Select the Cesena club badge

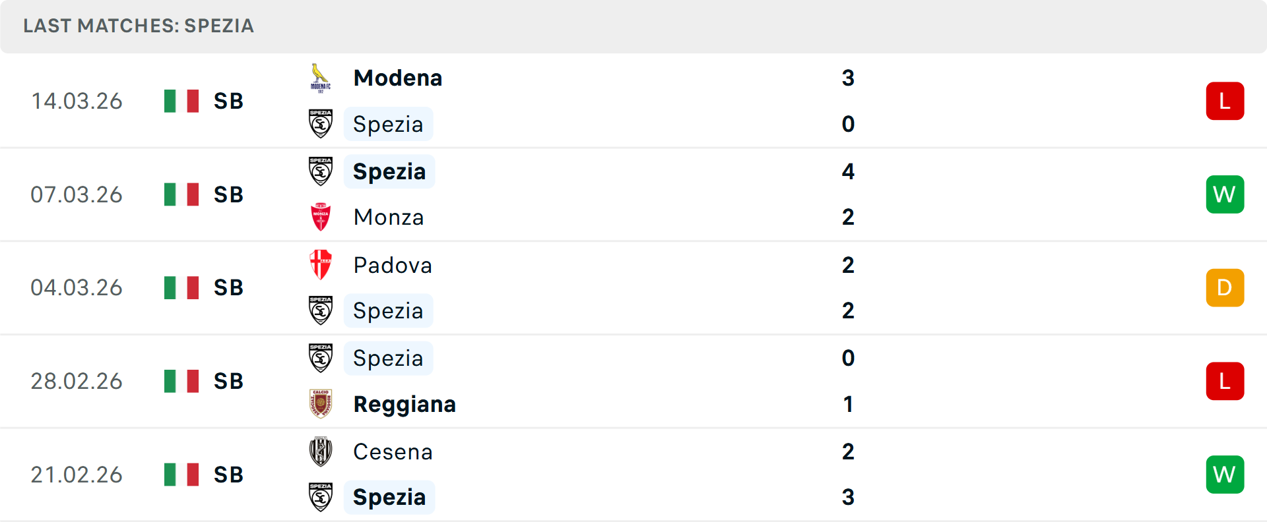click(x=321, y=451)
